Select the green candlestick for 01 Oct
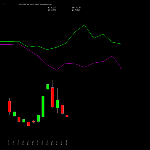Viewport: 150px width, 150px height. (x=57, y=104)
